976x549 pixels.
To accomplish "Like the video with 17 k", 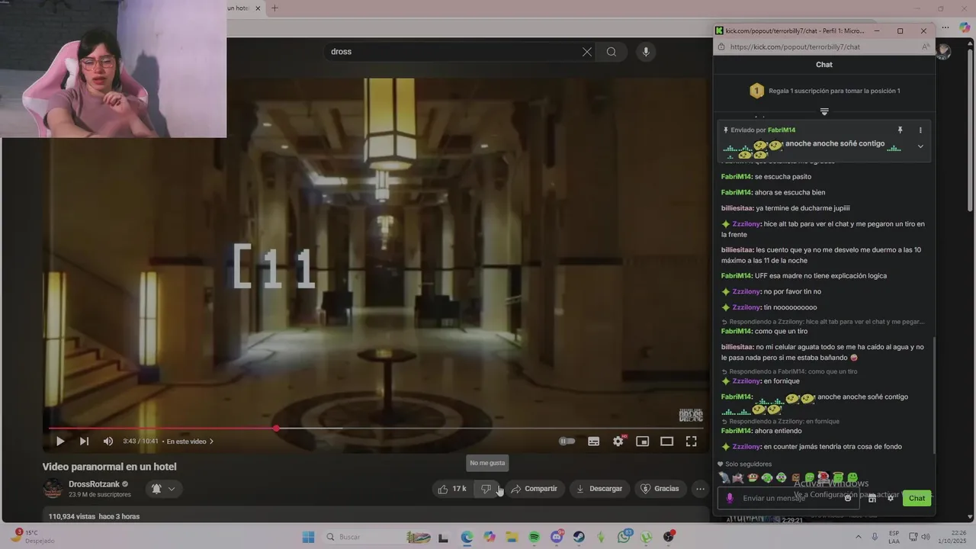I will coord(452,489).
